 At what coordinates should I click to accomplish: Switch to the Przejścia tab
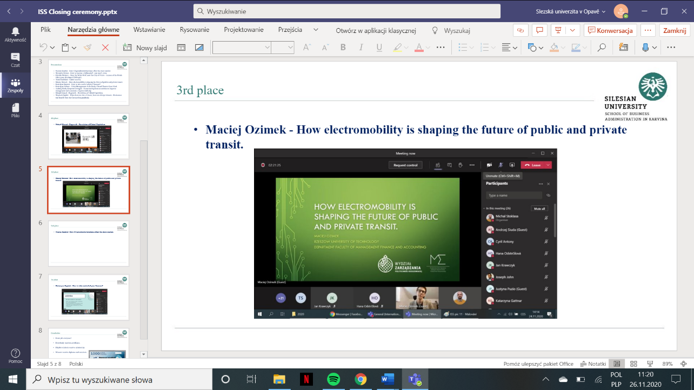click(x=290, y=30)
